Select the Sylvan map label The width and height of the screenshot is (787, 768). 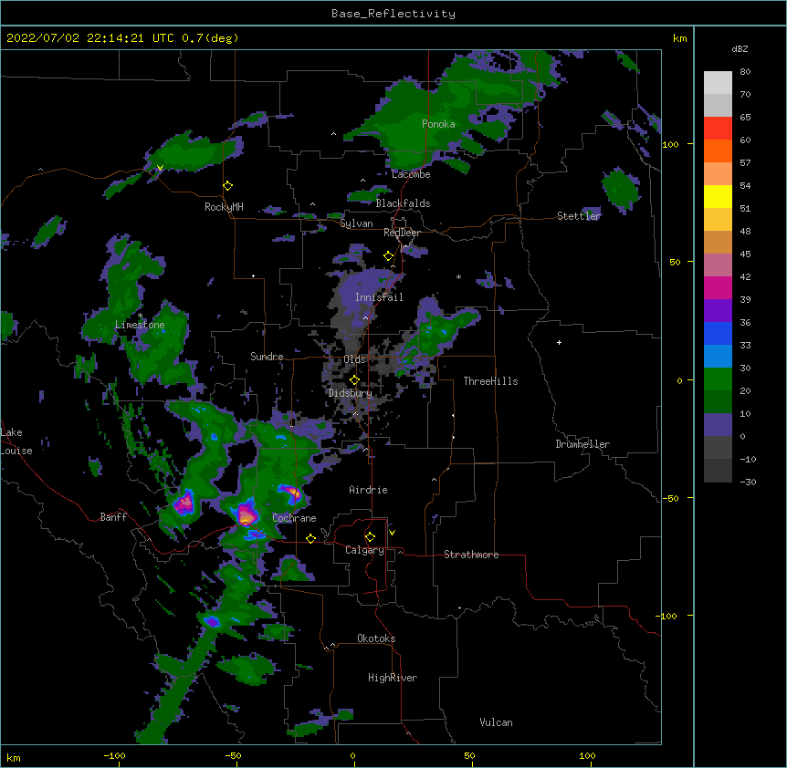356,223
